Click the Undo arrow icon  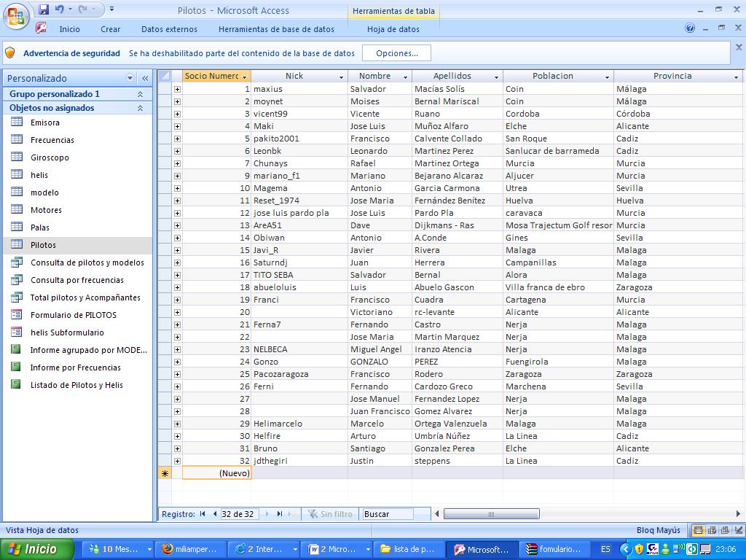tap(59, 10)
